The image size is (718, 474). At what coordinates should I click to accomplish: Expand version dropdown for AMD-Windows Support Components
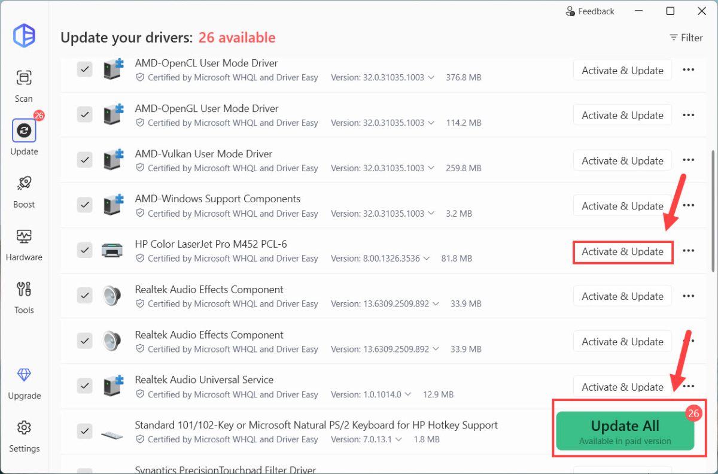click(x=430, y=214)
